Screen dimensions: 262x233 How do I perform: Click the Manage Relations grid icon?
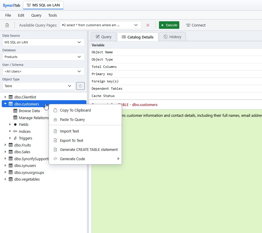(15, 118)
